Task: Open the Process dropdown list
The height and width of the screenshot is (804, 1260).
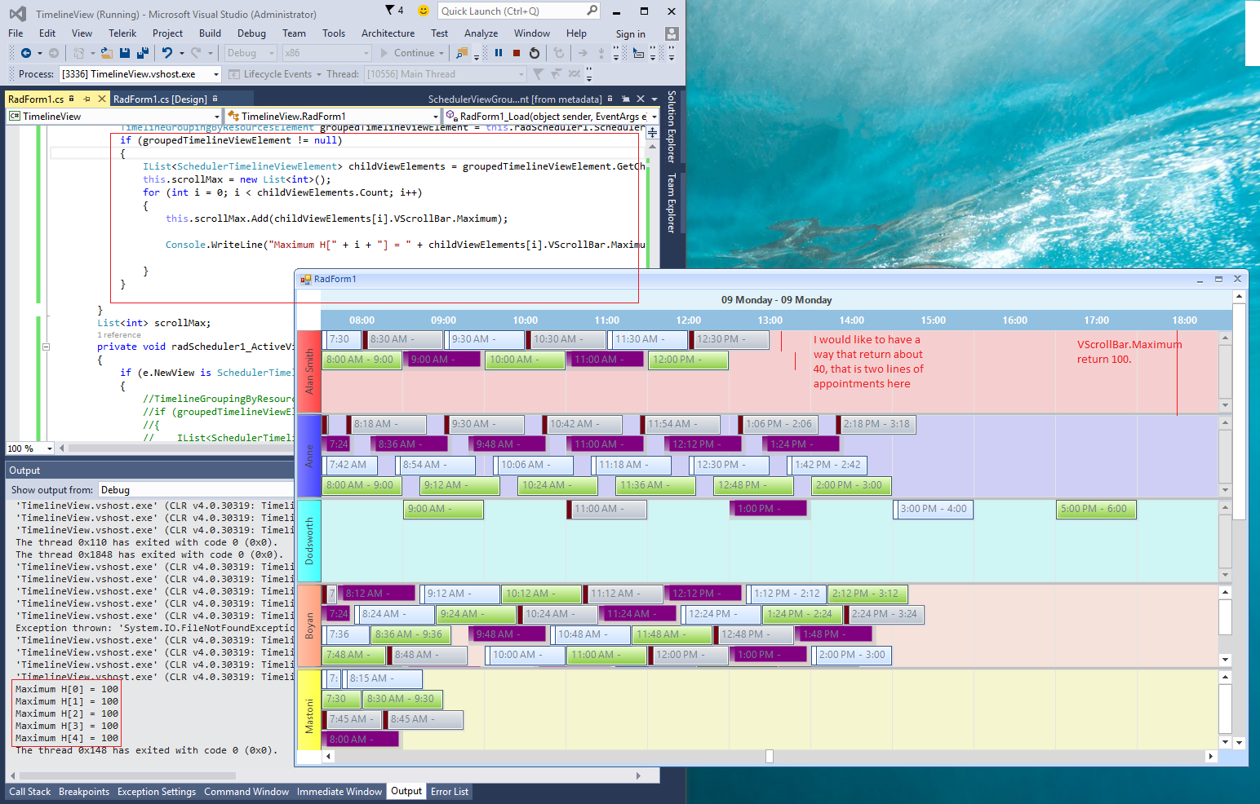Action: click(216, 74)
